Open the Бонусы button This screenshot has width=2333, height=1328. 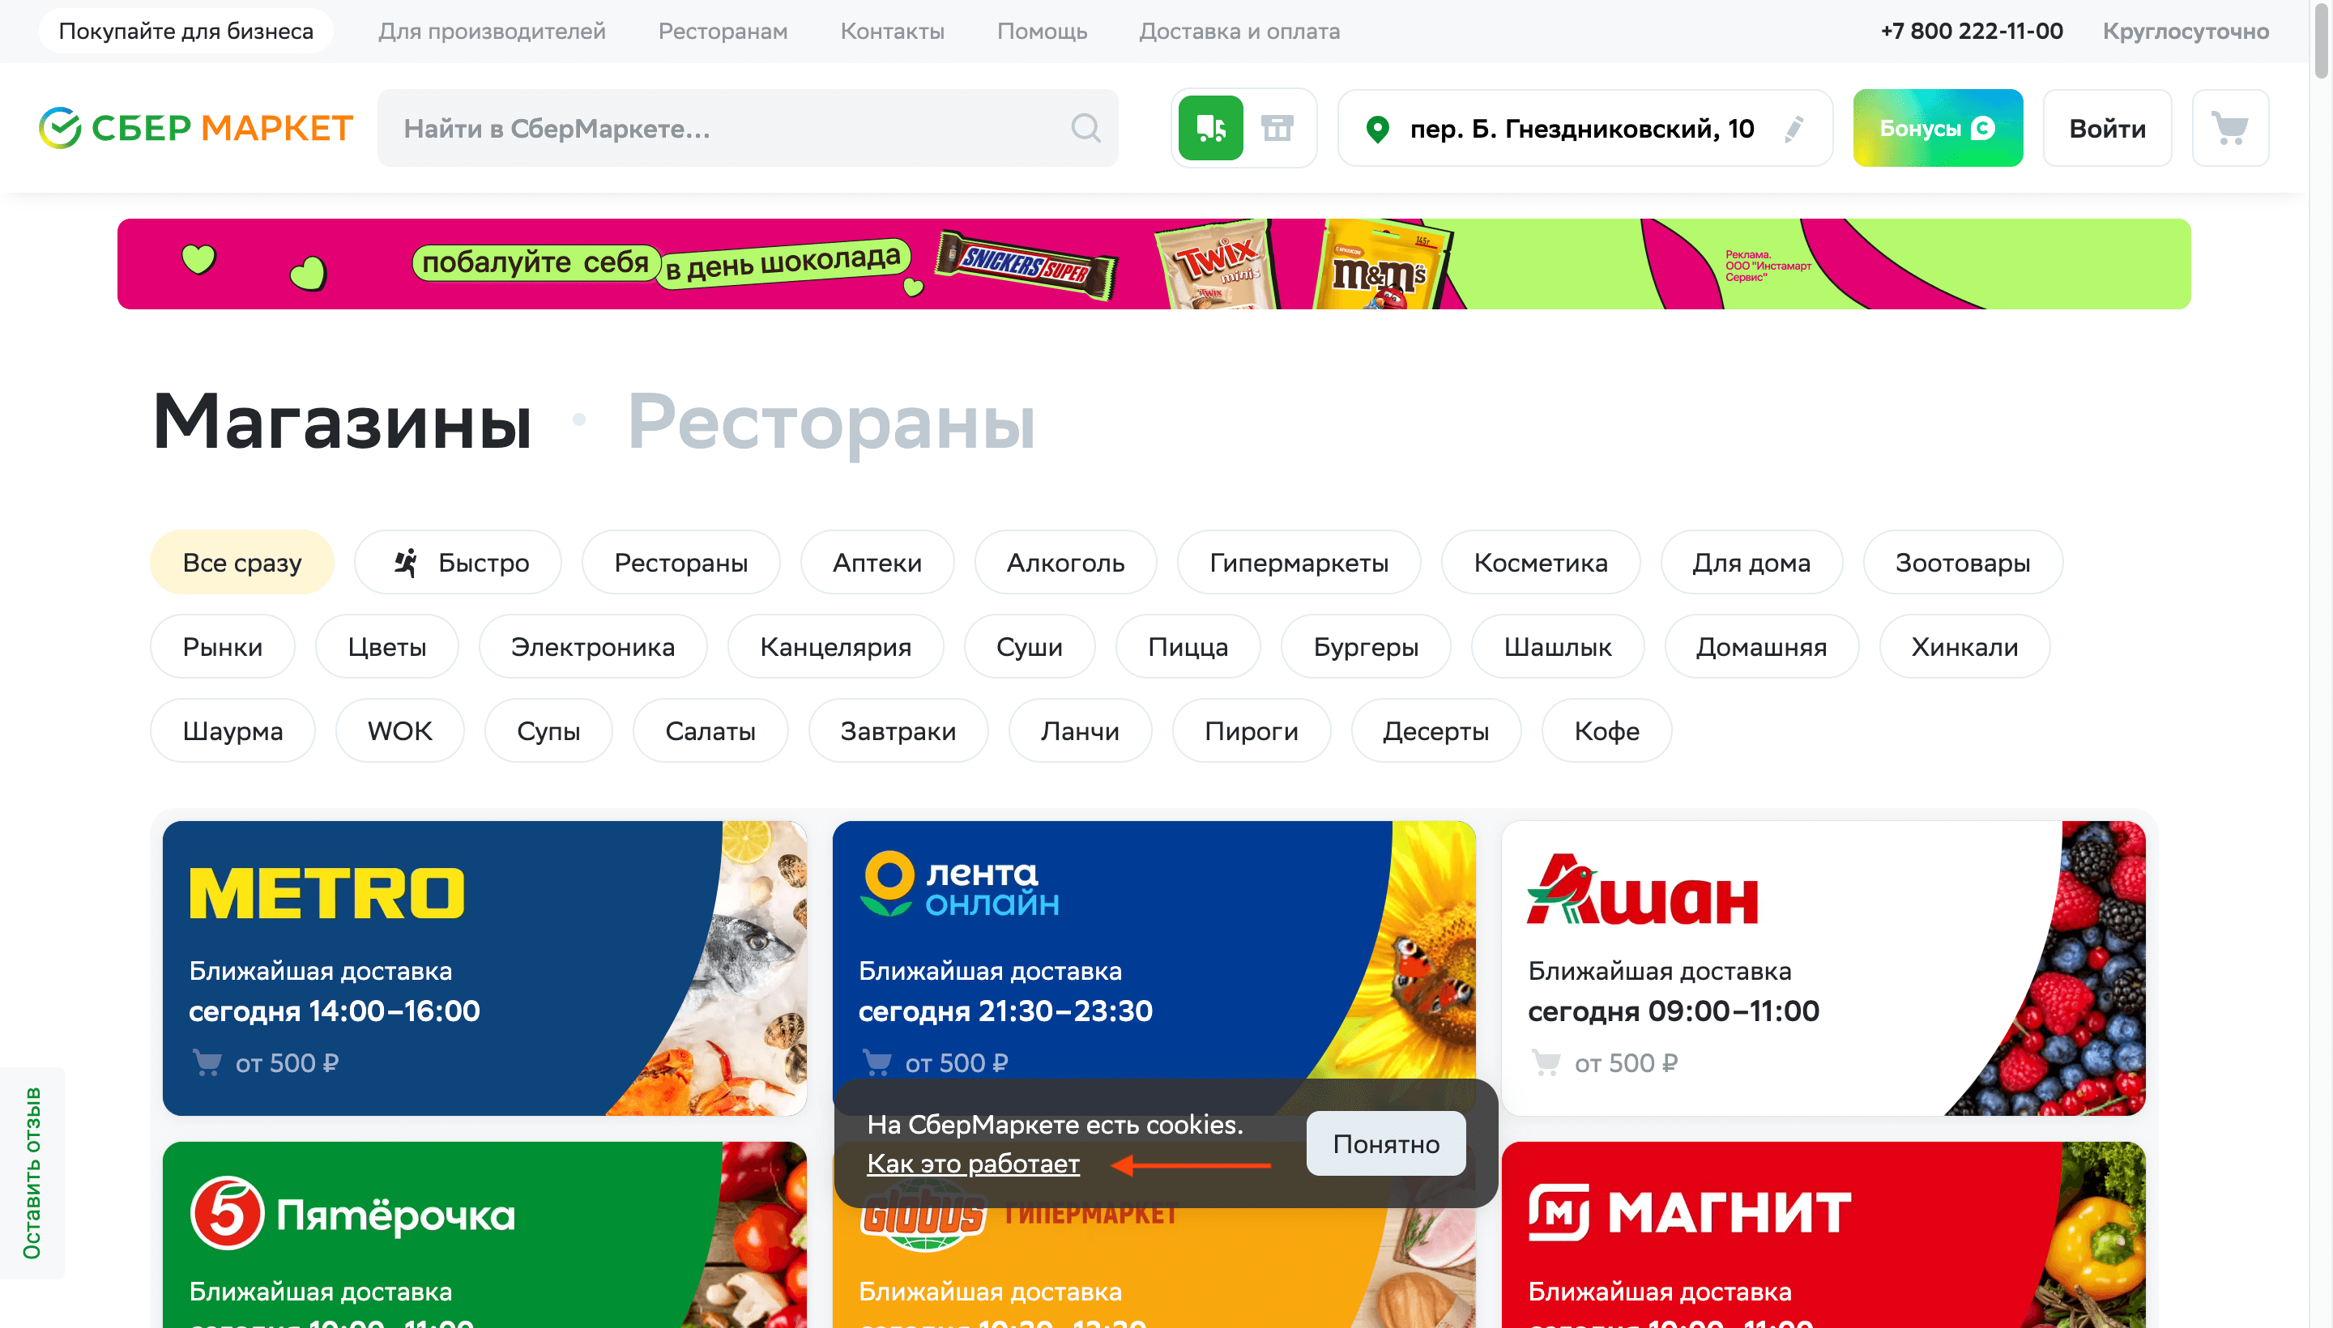(x=1937, y=128)
